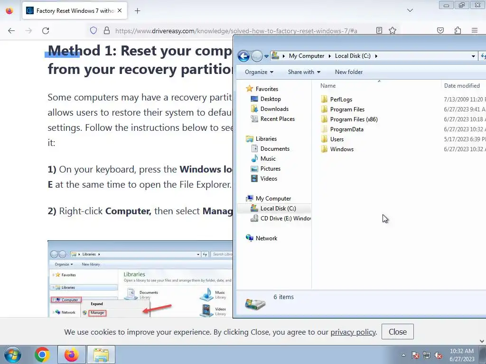Screen dimensions: 486x364
Task: Toggle Firefox reader view
Action: point(379,30)
